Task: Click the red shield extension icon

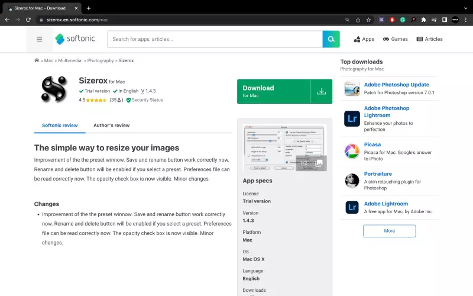Action: point(392,20)
